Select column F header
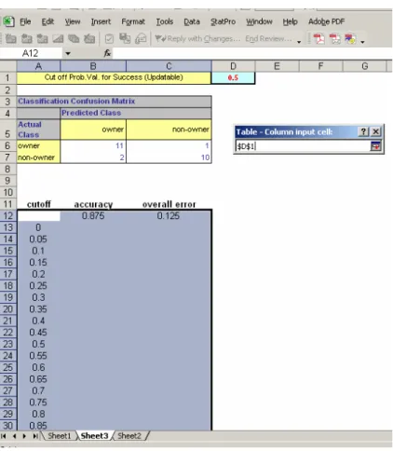The height and width of the screenshot is (451, 393). tap(320, 66)
